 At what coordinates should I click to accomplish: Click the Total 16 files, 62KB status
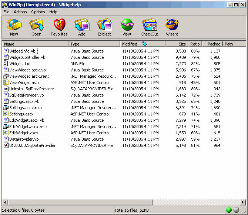132,210
